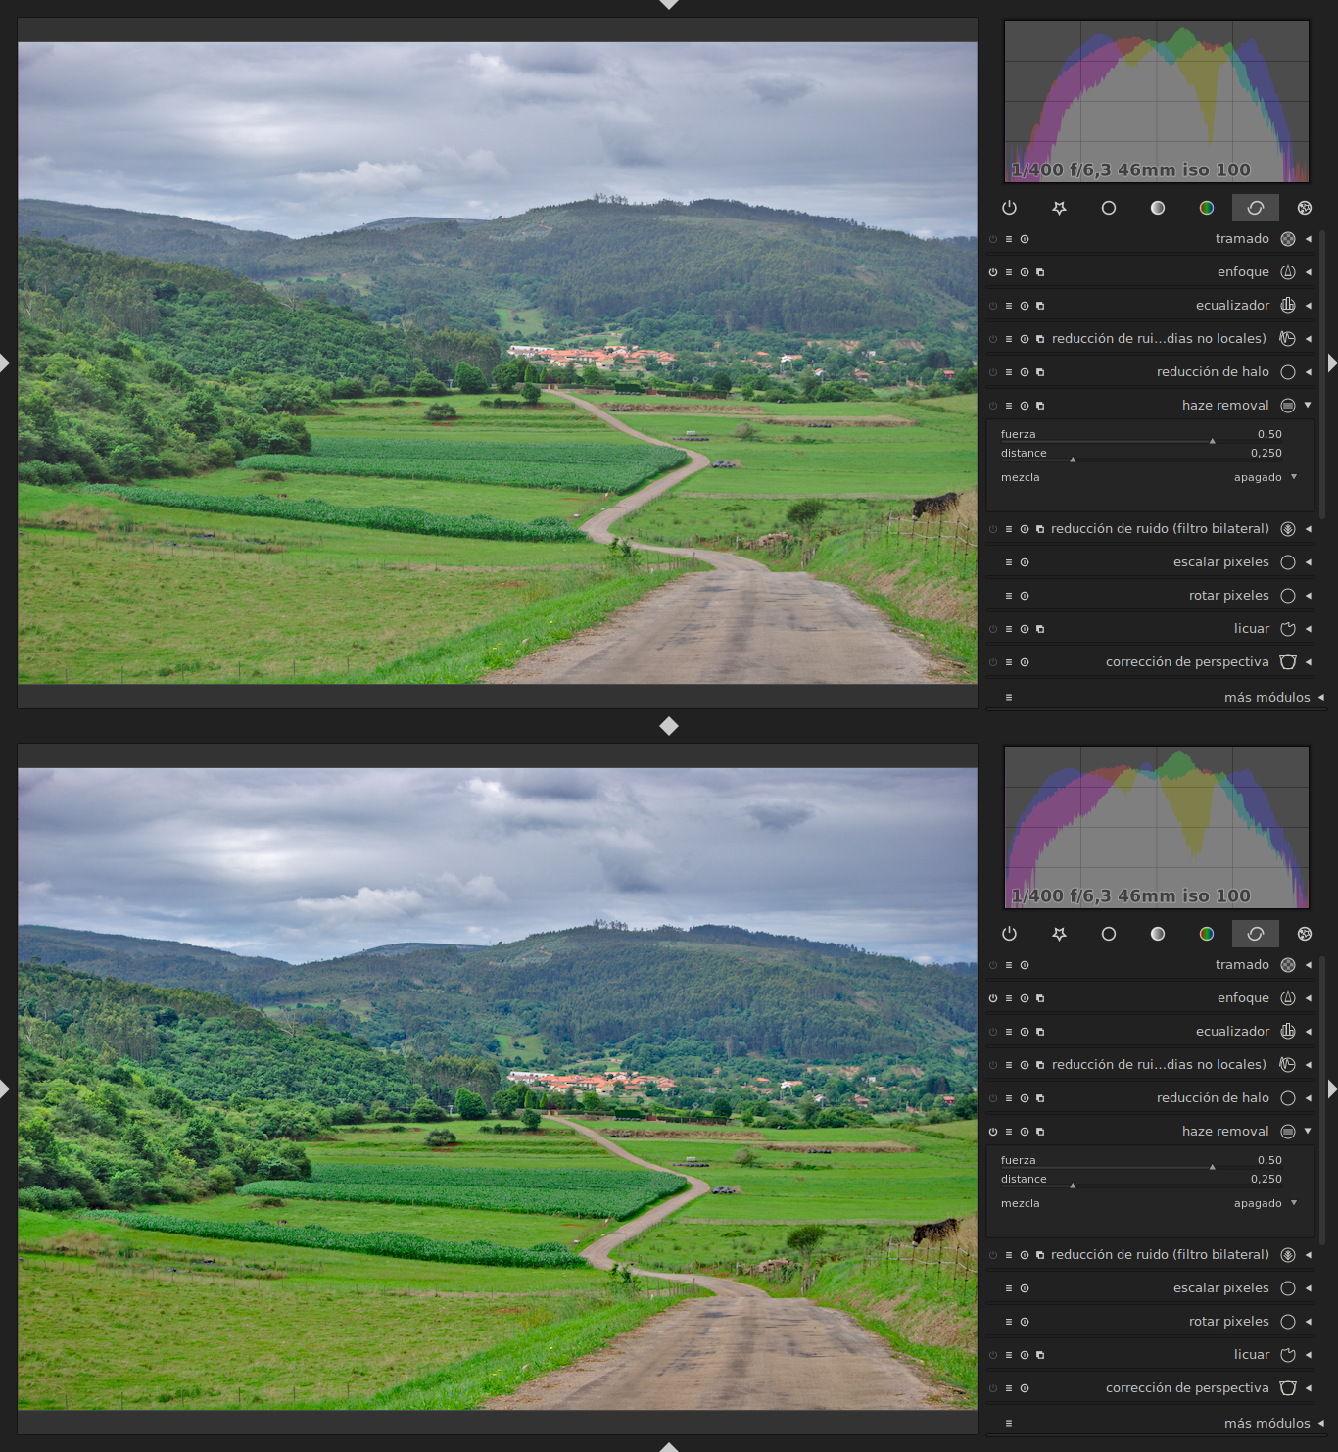Screen dimensions: 1338x1452
Task: Expand más módulos list in upper panel
Action: coord(1321,698)
